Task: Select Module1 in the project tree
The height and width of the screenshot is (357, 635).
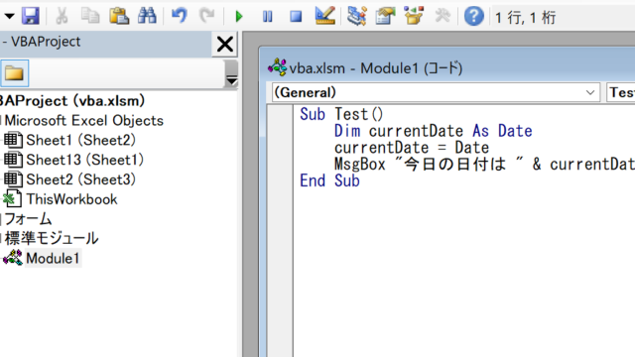Action: [53, 258]
